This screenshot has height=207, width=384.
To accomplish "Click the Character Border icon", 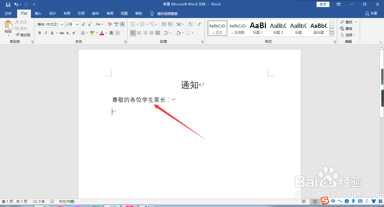I will point(122,24).
